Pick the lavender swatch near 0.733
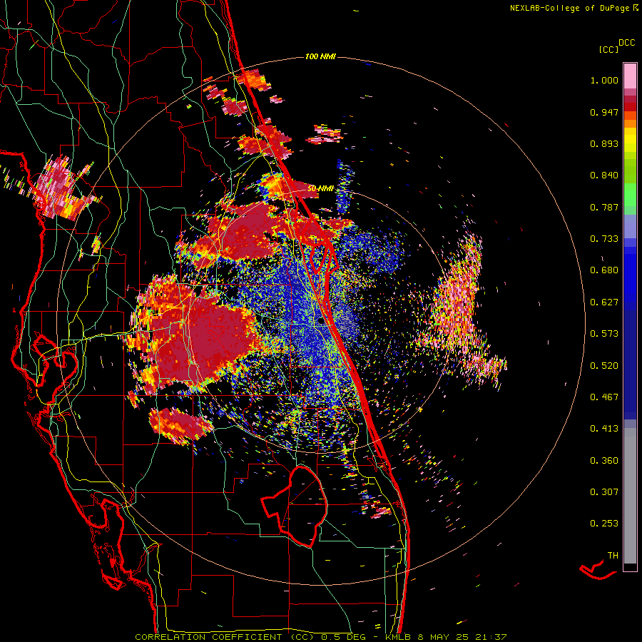642x642 pixels. [630, 228]
